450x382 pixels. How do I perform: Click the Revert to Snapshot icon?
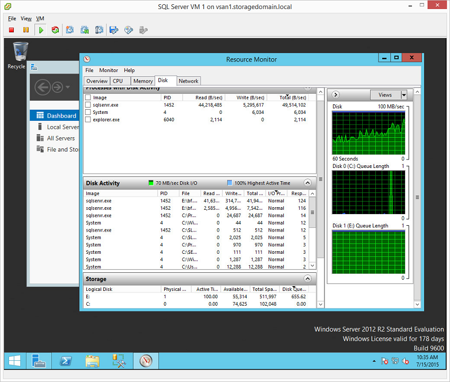[x=85, y=30]
